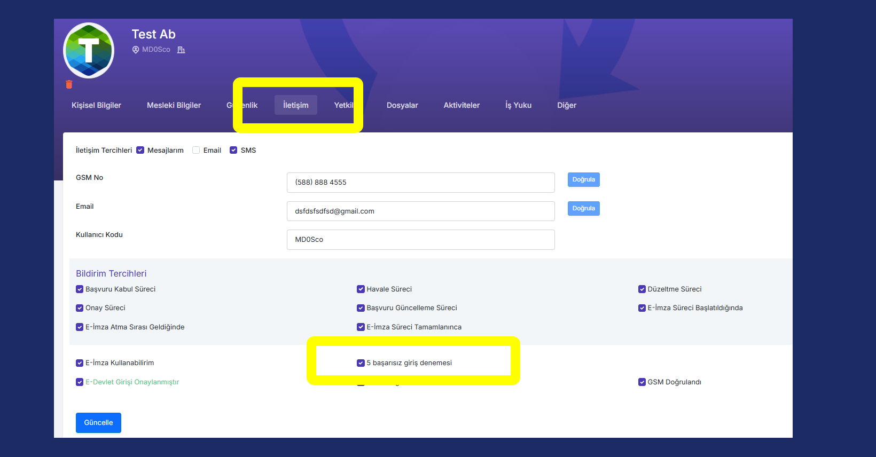876x457 pixels.
Task: Select the İletişim tab
Action: (x=295, y=105)
